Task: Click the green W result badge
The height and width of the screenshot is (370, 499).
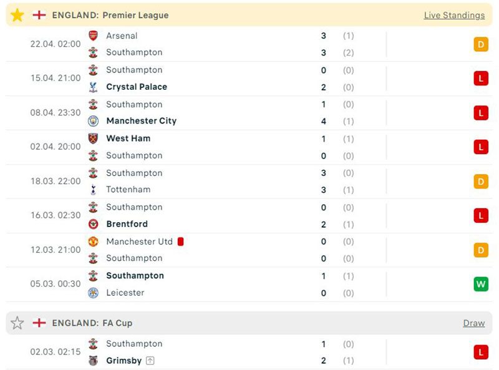Action: point(480,284)
